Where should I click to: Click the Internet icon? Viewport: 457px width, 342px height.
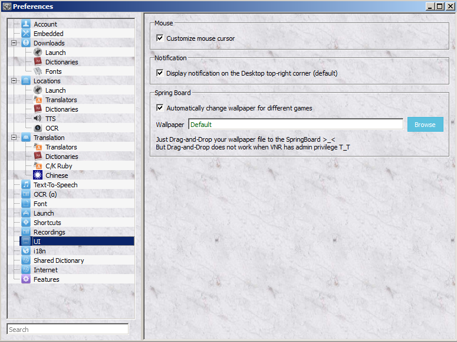point(26,269)
